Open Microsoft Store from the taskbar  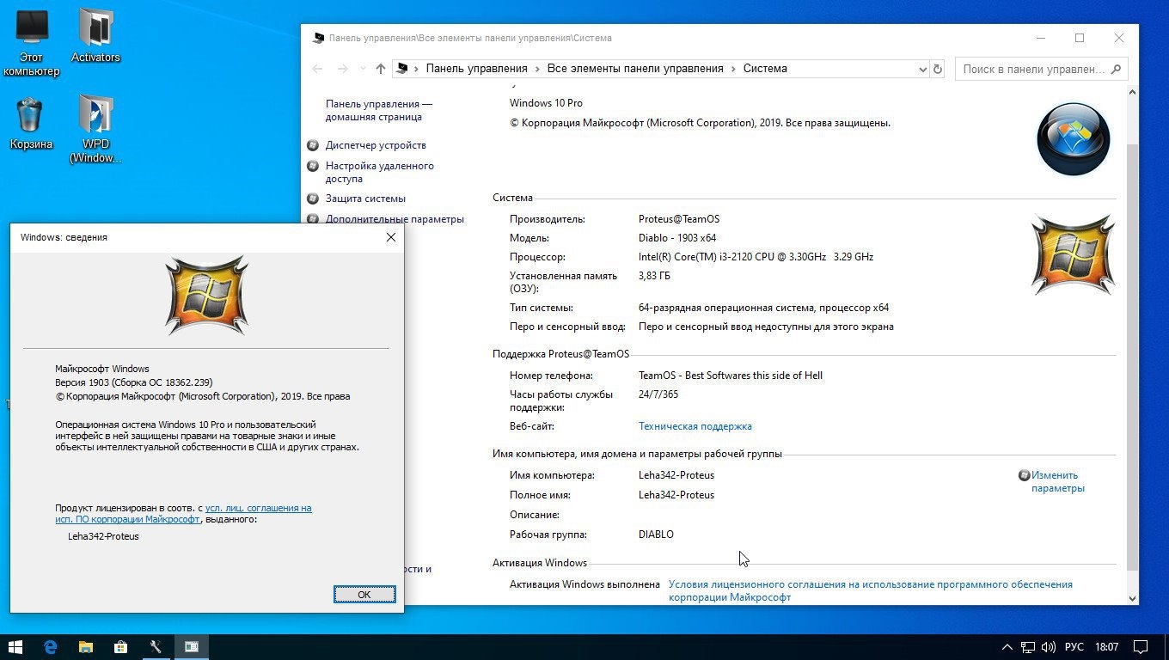[121, 647]
